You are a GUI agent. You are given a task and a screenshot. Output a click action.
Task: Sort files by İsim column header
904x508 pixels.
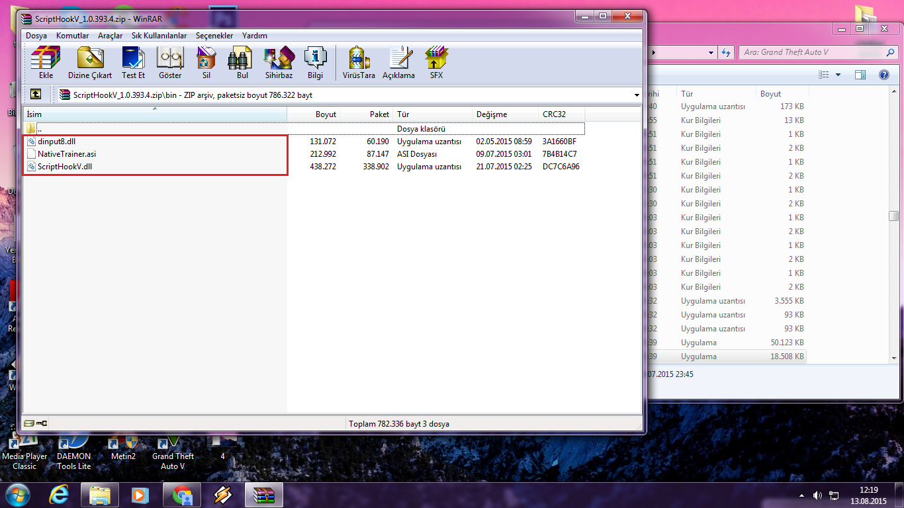tap(155, 114)
